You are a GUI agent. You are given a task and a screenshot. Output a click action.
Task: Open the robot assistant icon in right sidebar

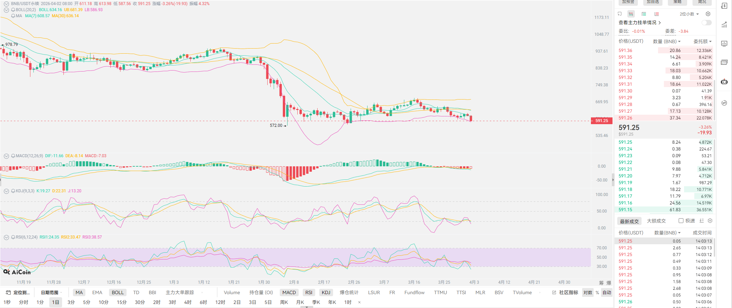click(724, 82)
